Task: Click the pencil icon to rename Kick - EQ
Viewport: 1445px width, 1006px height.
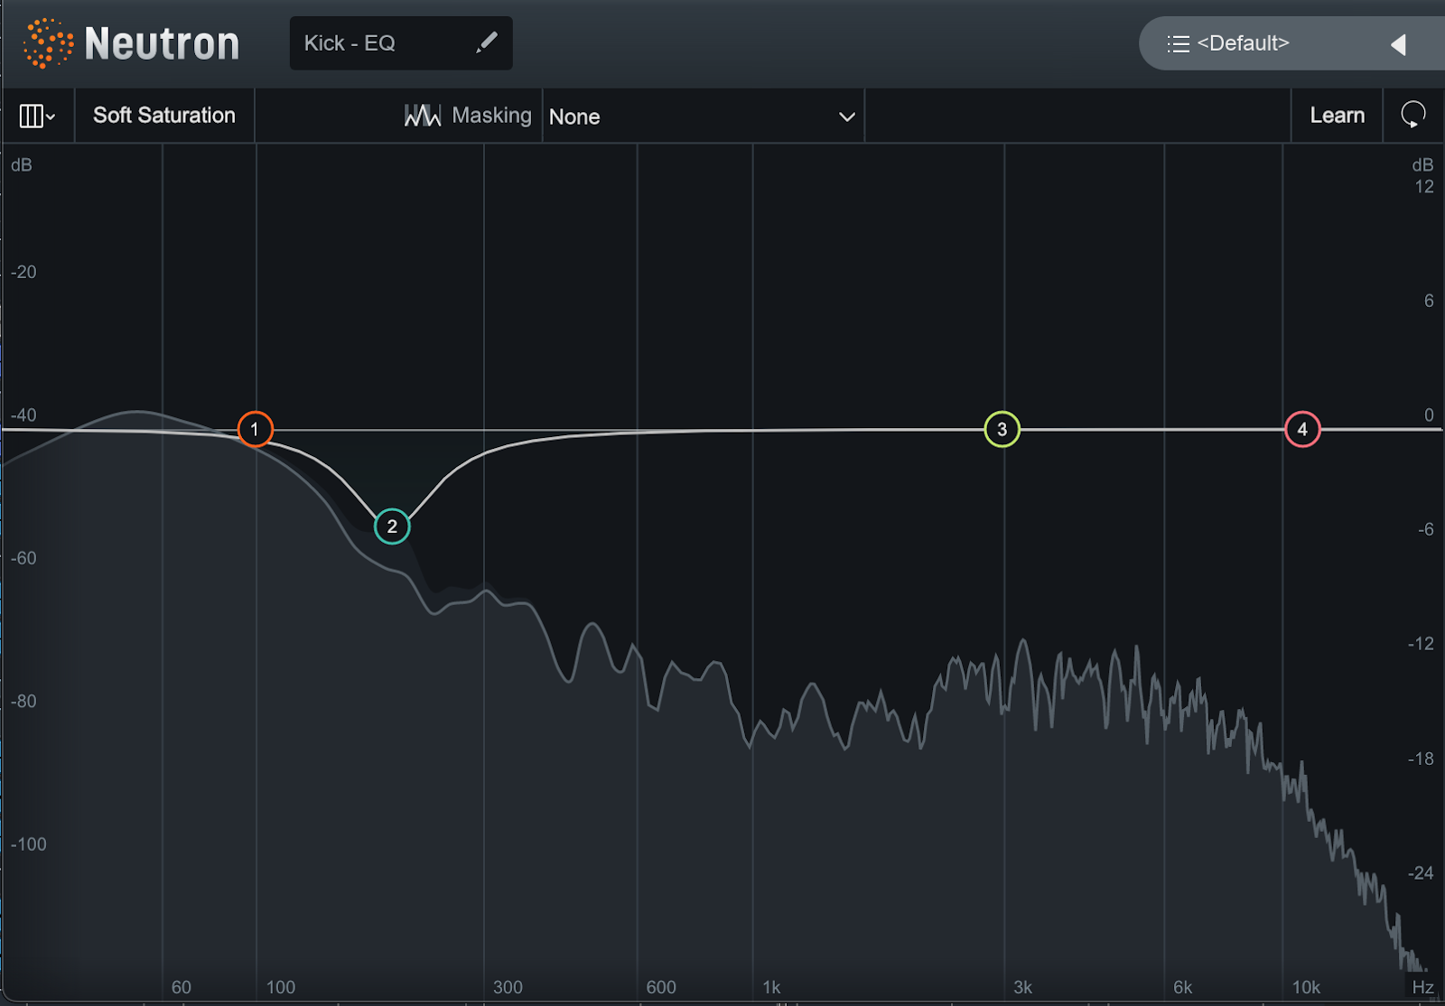Action: [487, 42]
